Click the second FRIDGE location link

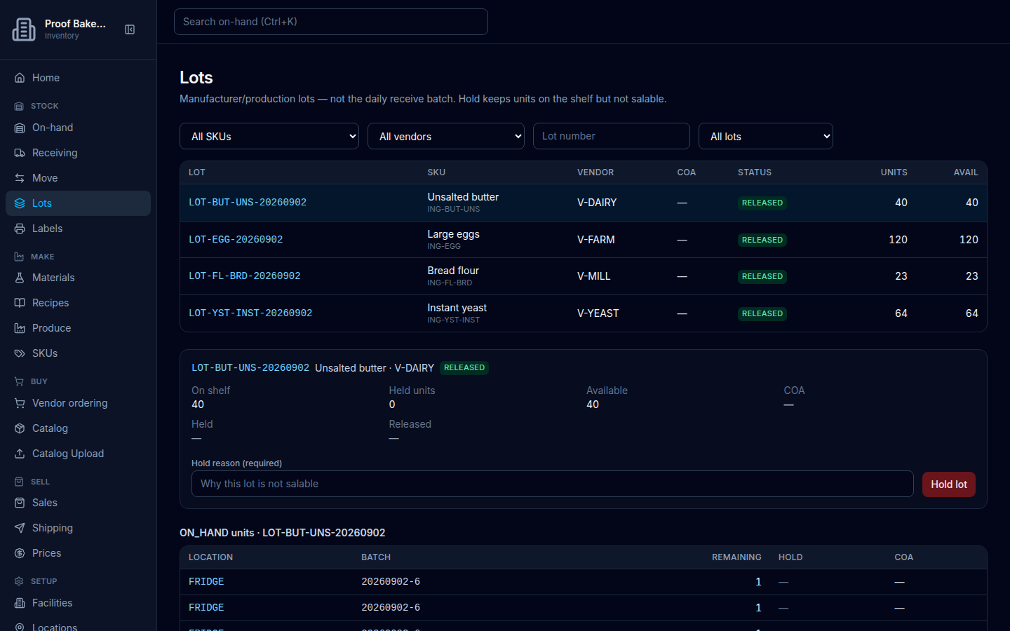(206, 608)
